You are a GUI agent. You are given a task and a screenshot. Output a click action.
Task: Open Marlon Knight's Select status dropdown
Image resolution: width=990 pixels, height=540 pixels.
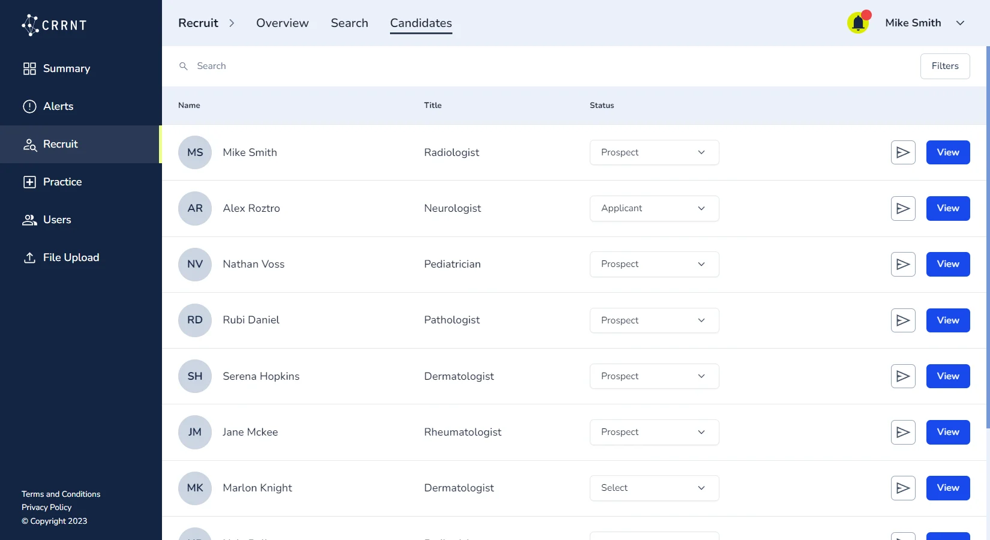pos(654,488)
